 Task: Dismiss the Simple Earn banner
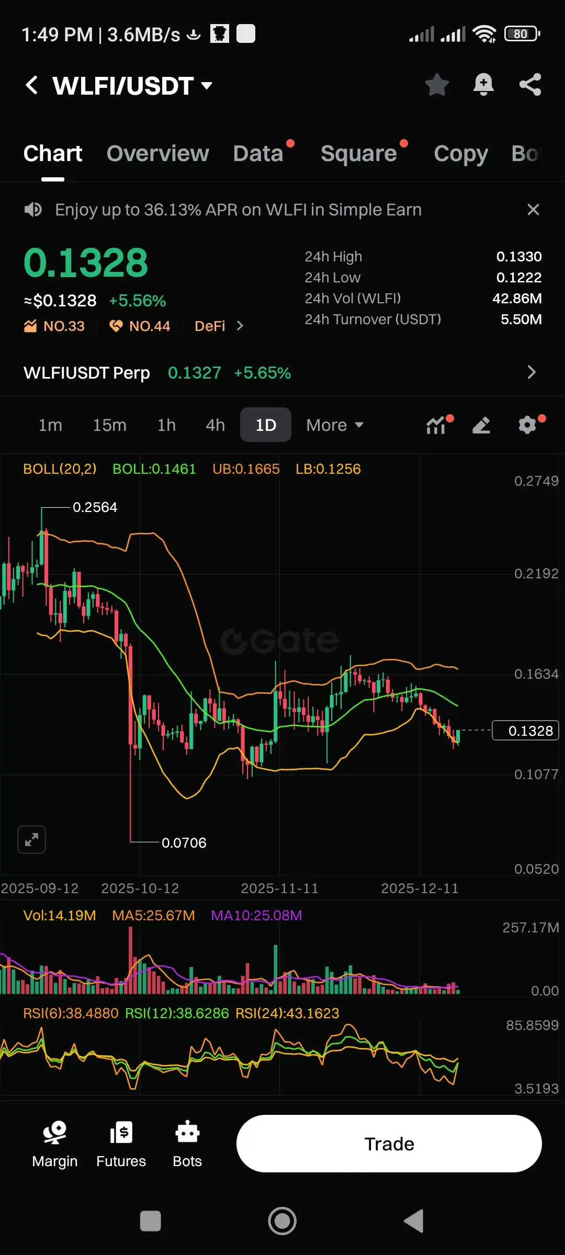533,210
